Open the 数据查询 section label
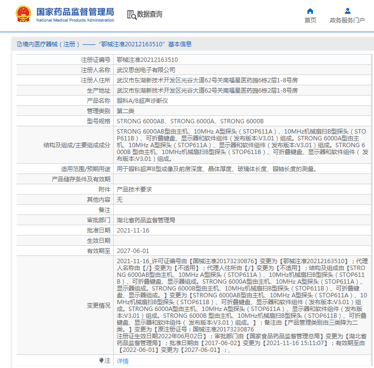 coord(150,15)
